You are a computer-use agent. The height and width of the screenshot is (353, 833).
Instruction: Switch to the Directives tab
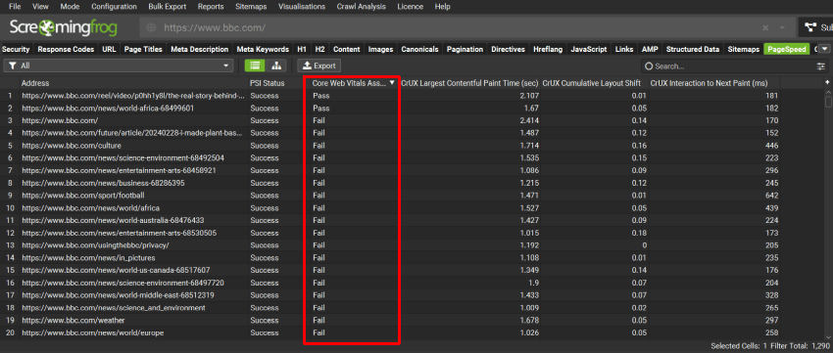508,49
